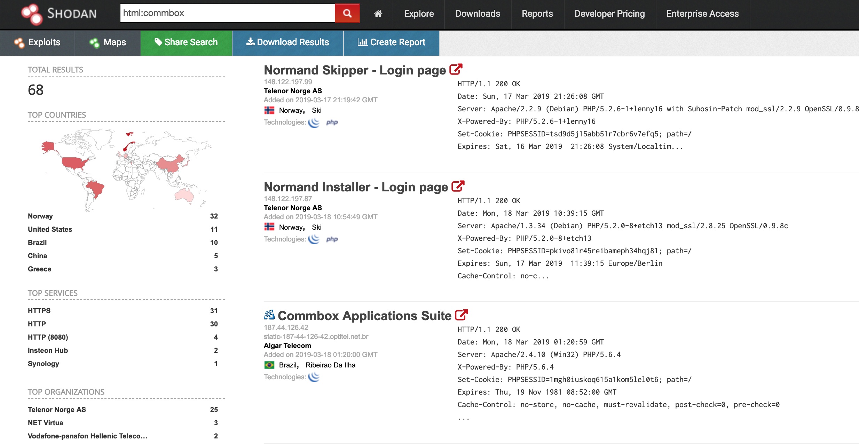Click Norway country link for 148.122.197.87

click(x=291, y=227)
